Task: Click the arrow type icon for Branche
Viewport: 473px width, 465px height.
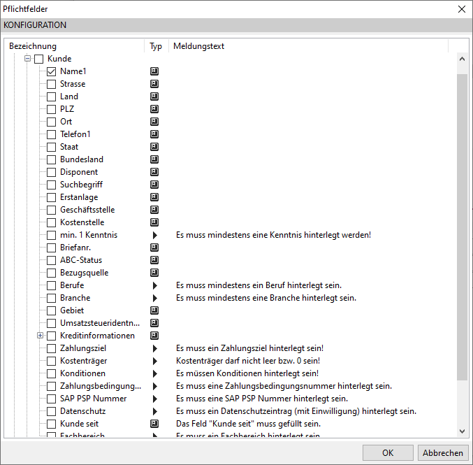Action: pyautogui.click(x=154, y=298)
